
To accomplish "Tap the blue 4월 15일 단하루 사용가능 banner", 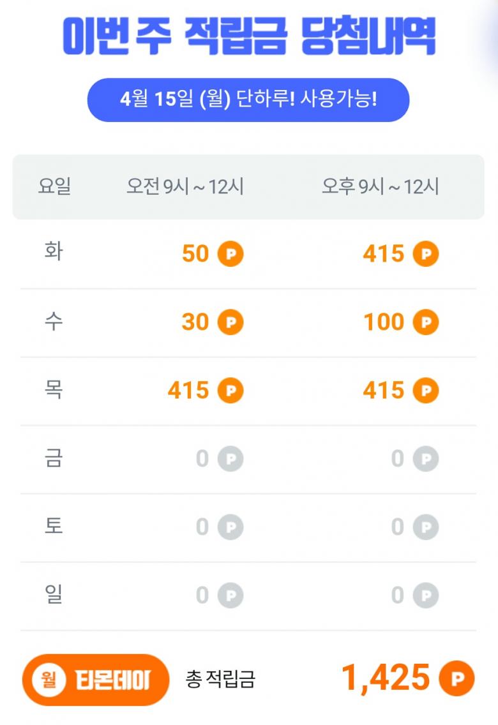I will click(x=248, y=100).
